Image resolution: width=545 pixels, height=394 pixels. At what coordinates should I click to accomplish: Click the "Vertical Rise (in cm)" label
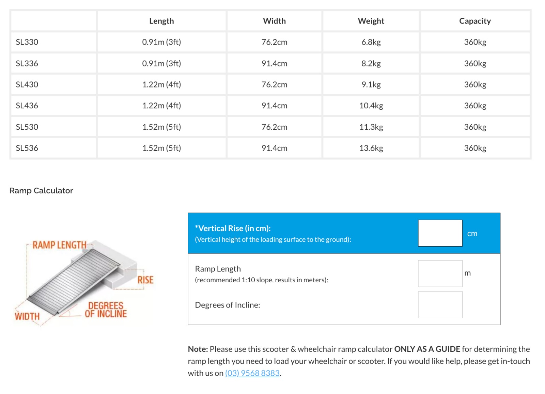click(233, 228)
